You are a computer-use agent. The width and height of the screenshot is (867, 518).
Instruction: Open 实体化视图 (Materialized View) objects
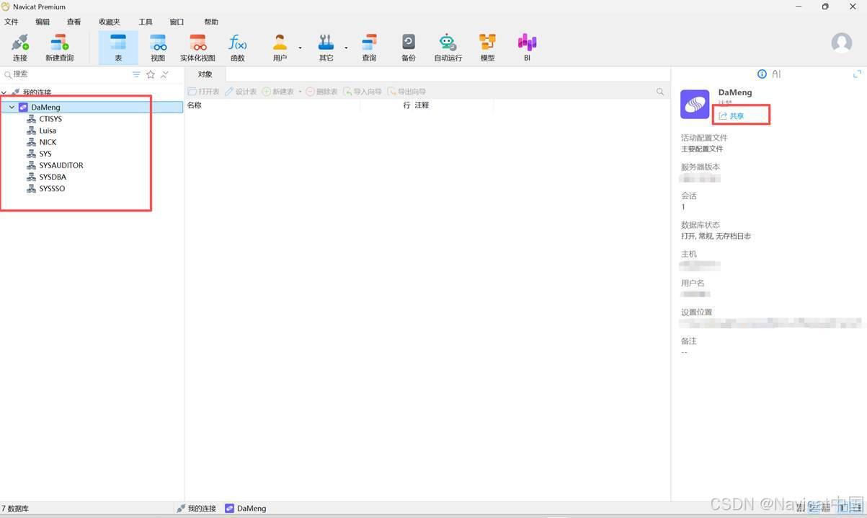click(x=197, y=48)
